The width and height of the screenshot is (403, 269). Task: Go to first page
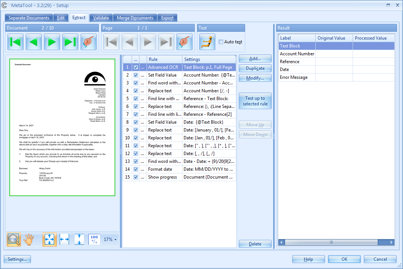point(111,42)
